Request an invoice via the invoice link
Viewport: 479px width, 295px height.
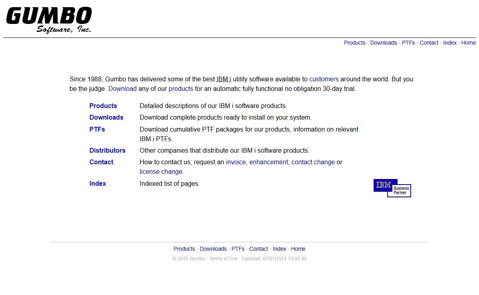tap(236, 162)
